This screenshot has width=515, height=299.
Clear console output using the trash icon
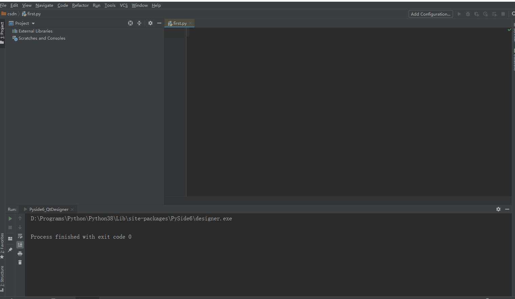pos(20,262)
